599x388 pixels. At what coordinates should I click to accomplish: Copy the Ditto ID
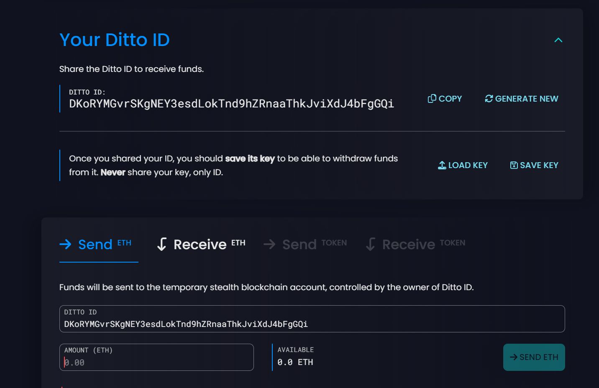[445, 99]
